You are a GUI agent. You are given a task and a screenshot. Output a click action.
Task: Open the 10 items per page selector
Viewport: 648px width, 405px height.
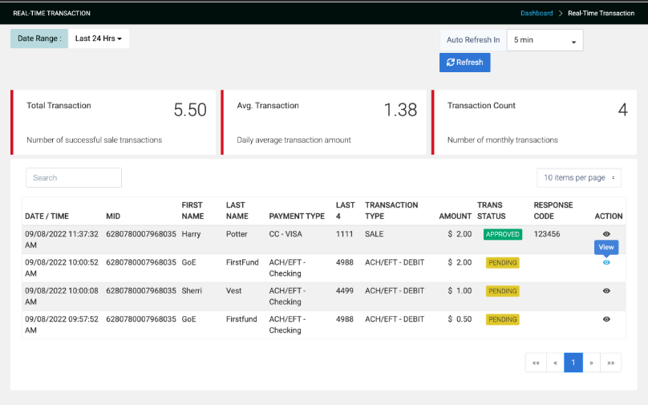[579, 177]
